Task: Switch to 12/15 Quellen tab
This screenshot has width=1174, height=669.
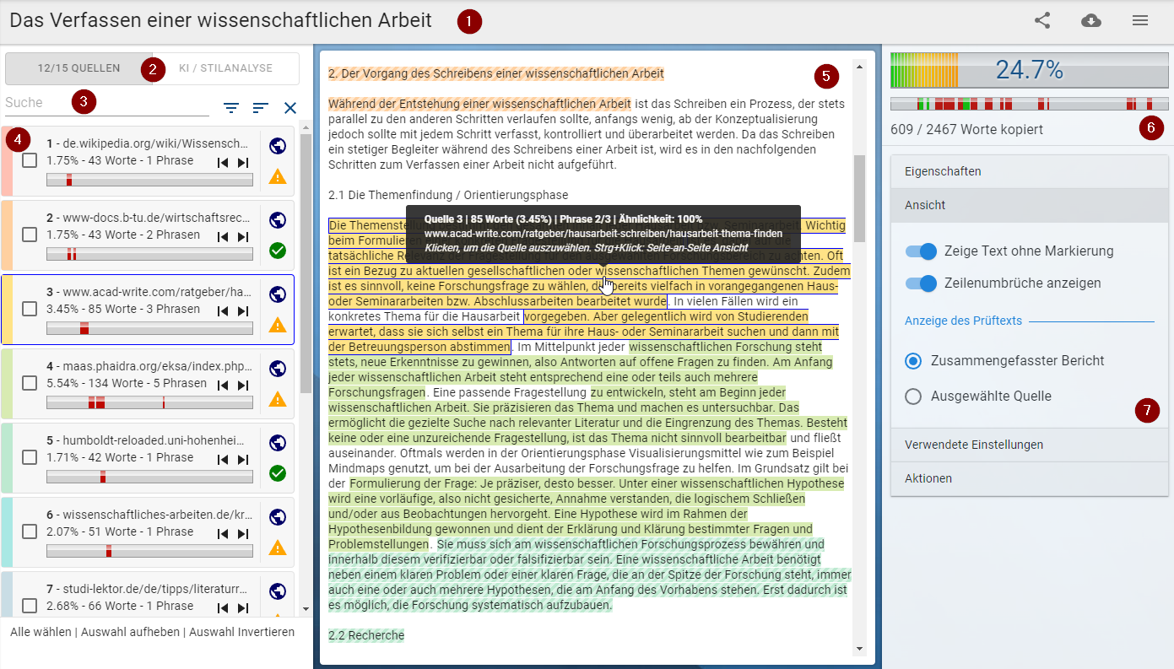Action: tap(78, 68)
